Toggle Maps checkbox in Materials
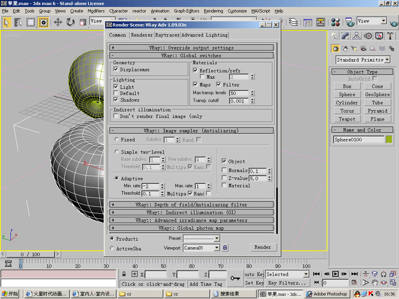The image size is (399, 299). pyautogui.click(x=196, y=84)
